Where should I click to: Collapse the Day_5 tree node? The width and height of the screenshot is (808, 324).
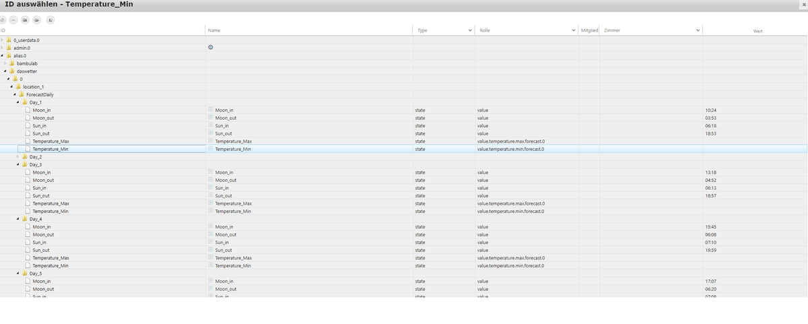pos(18,273)
